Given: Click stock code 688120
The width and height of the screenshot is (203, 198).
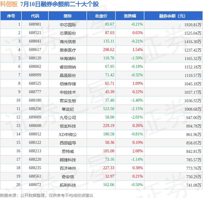Looking at the screenshot, I should coord(35,58).
